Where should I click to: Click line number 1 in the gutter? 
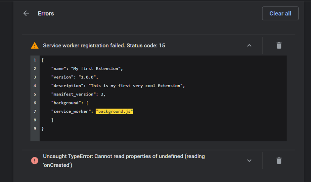35,60
